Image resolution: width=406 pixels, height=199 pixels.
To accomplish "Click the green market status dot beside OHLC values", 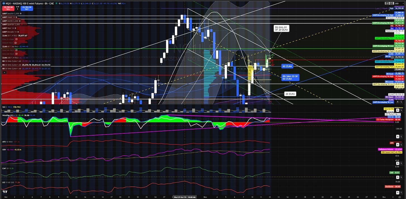I will click(x=56, y=3).
